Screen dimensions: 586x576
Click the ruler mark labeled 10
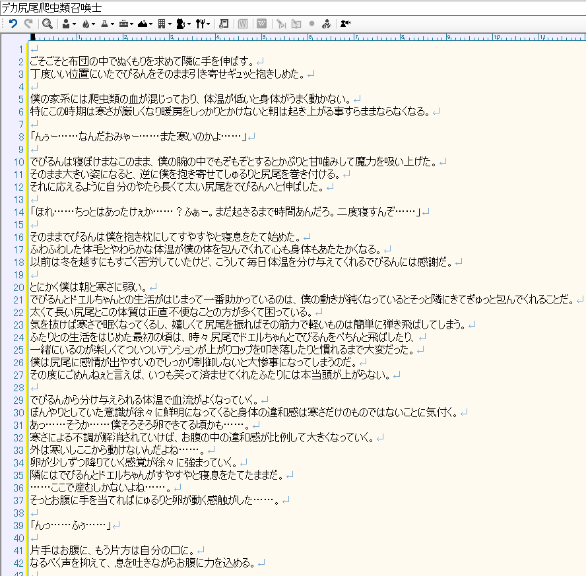pos(496,37)
